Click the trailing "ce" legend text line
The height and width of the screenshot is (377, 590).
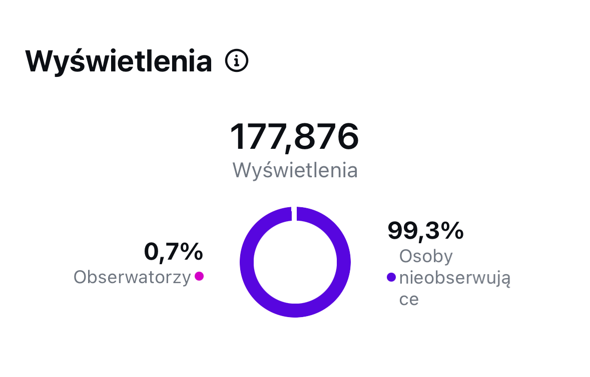click(x=409, y=299)
